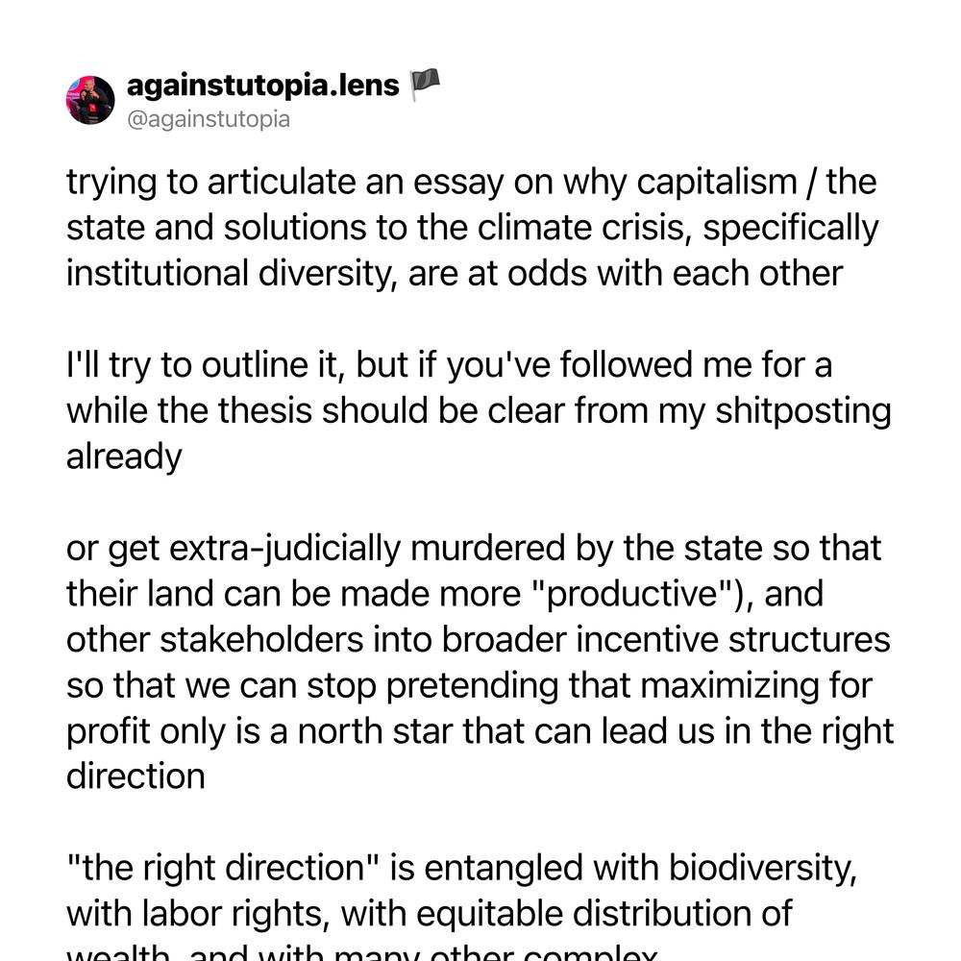
Task: Click the word 'already' ending second paragraph
Action: [124, 456]
